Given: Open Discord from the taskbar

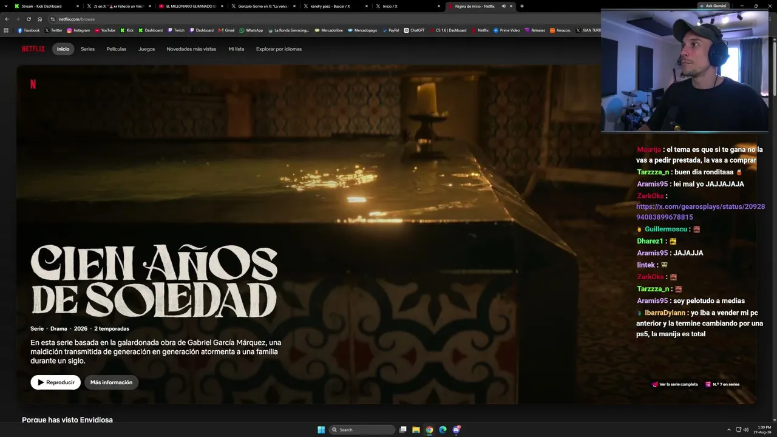Looking at the screenshot, I should coord(456,430).
